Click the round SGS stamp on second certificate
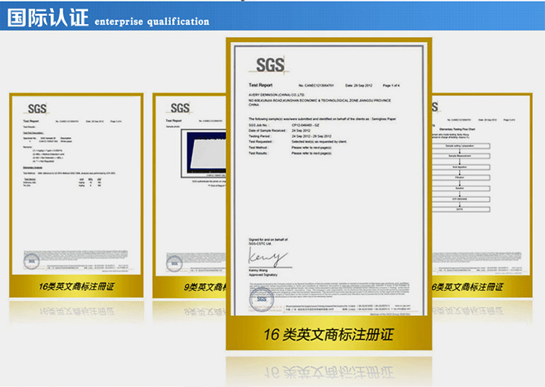This screenshot has height=387, width=545. [174, 263]
